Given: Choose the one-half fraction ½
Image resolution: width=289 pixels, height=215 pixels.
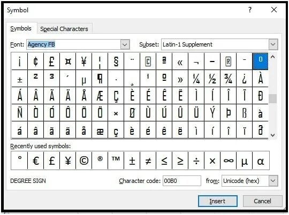Looking at the screenshot, I should tap(212, 79).
